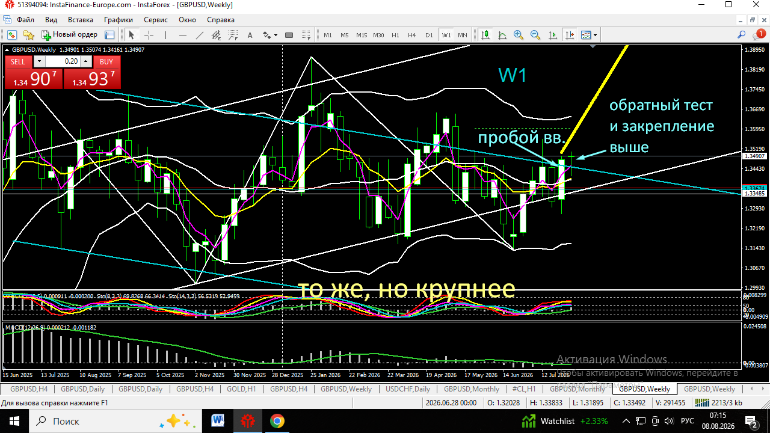Switch chart to MN timeframe
The height and width of the screenshot is (433, 770).
463,35
